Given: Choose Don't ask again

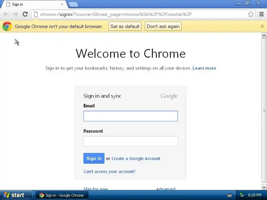Looking at the screenshot, I should [x=163, y=26].
